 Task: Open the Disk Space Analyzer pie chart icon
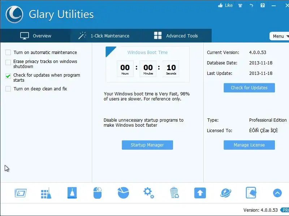[x=123, y=193]
